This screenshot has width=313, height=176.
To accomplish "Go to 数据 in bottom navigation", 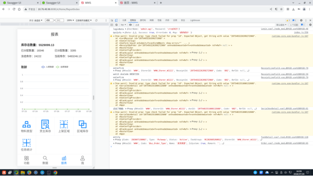I will (45, 160).
